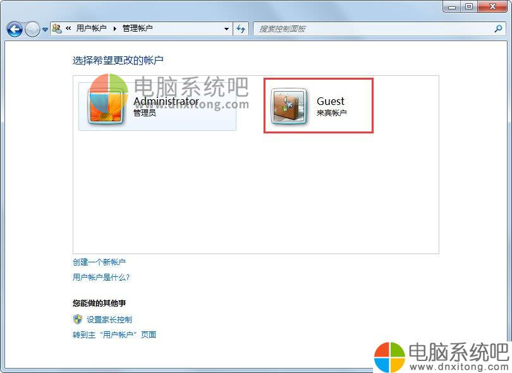Focus the control panel search box

pos(374,28)
